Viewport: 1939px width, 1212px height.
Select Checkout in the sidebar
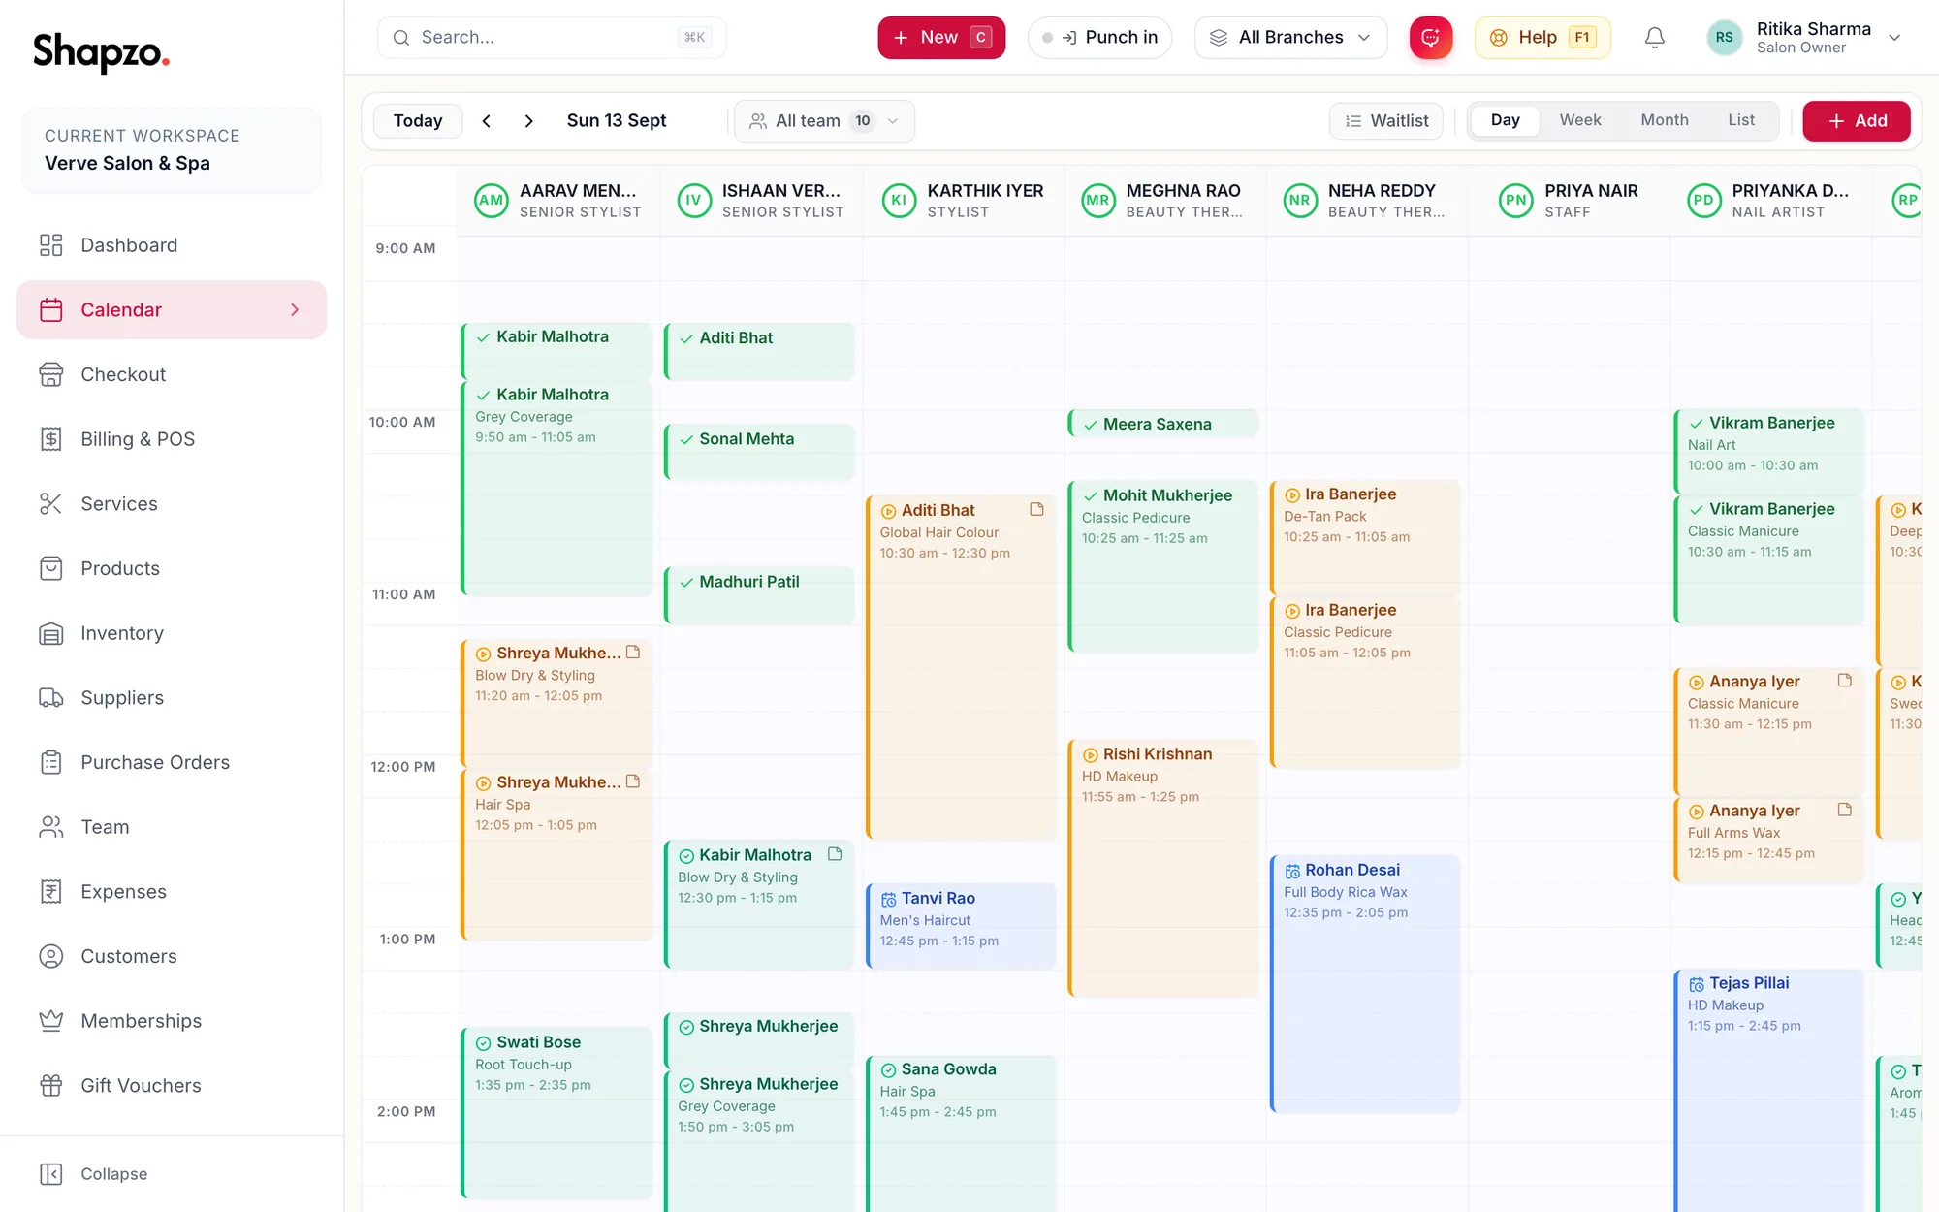click(172, 374)
